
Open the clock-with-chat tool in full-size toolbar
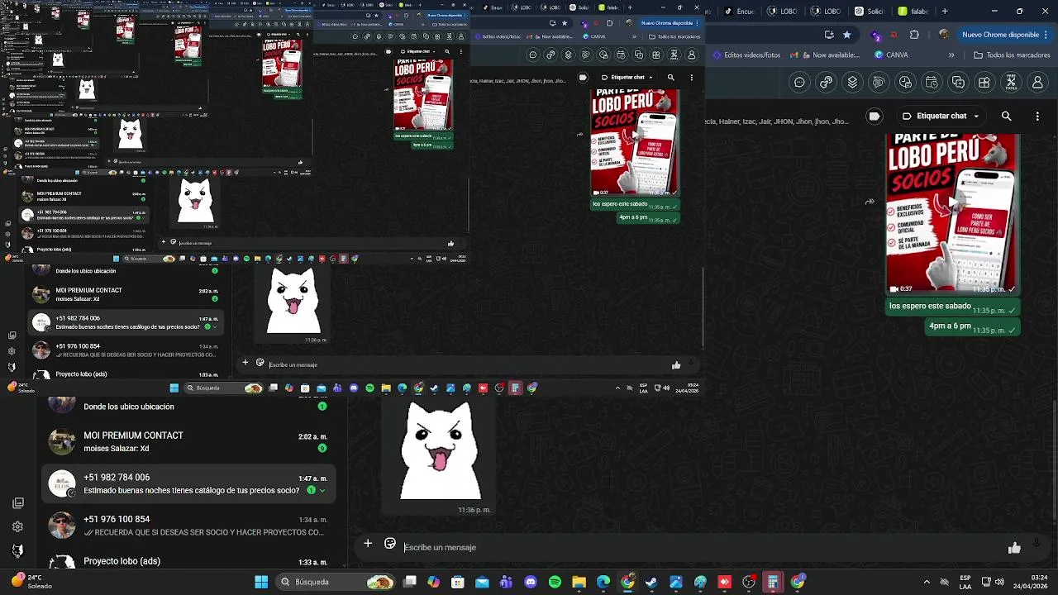pos(905,83)
